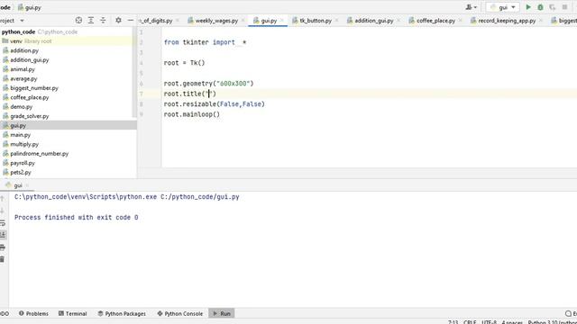577x324 pixels.
Task: Select python_code project root node
Action: 18,32
